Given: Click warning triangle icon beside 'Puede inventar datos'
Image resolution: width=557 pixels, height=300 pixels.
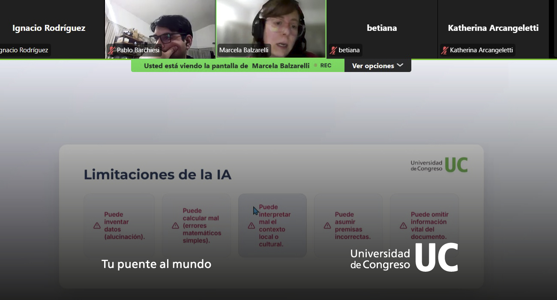Looking at the screenshot, I should 97,225.
